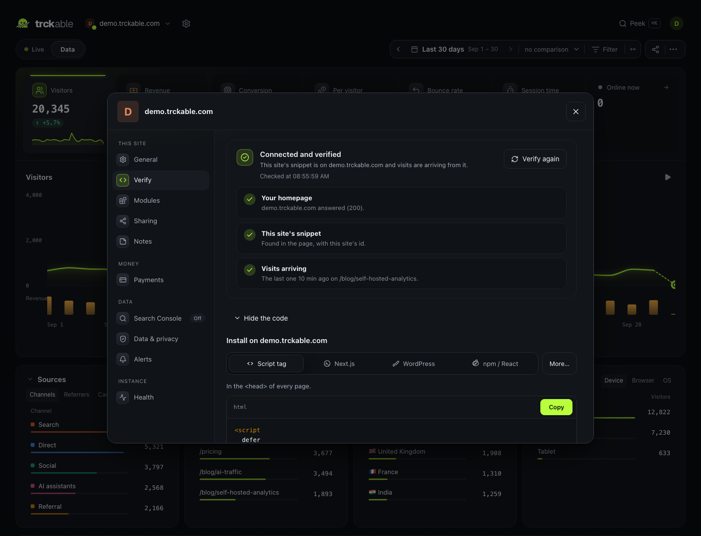Click the user avatar D in top right
Screen dimensions: 701x536
click(677, 23)
